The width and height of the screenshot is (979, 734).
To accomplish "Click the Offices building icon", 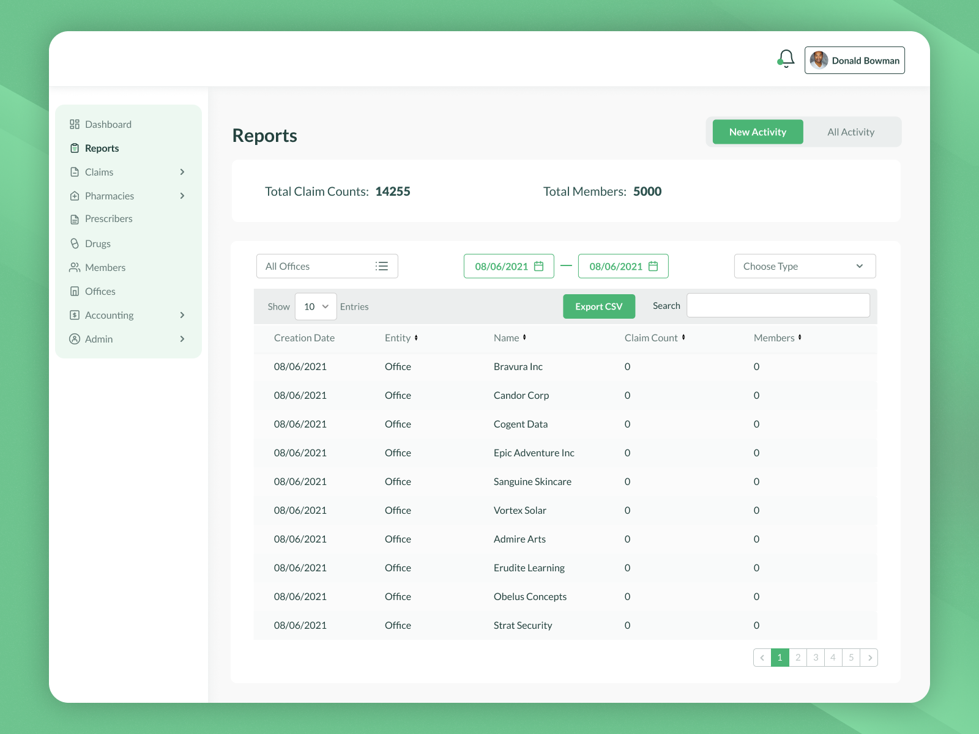I will tap(75, 291).
